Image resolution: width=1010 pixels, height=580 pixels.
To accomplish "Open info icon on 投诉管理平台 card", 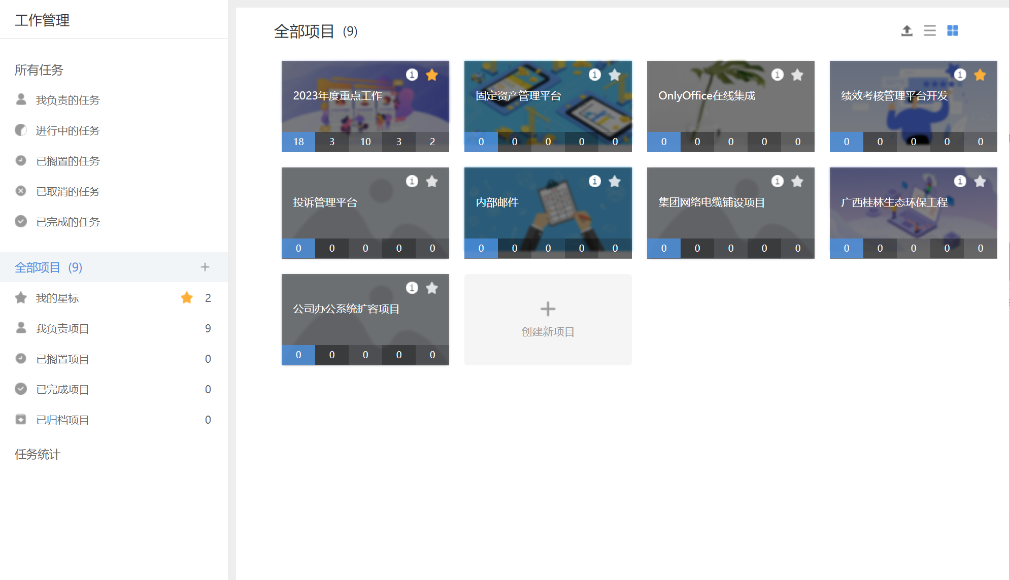I will pyautogui.click(x=412, y=182).
